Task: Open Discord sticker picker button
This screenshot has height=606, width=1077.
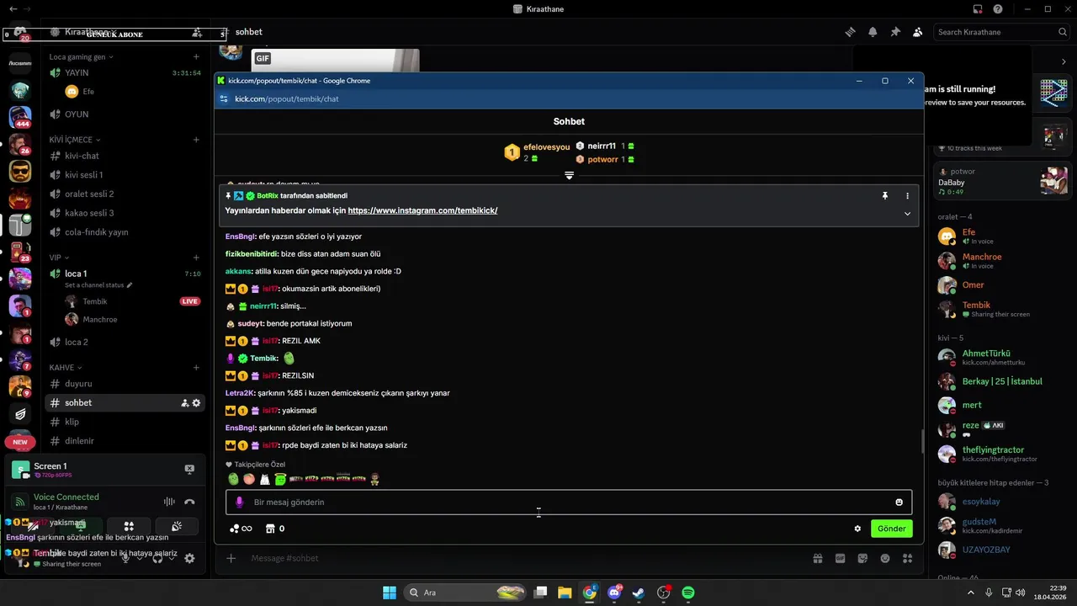Action: pyautogui.click(x=862, y=558)
